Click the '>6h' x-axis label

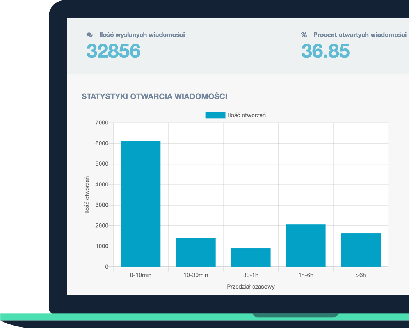click(361, 275)
